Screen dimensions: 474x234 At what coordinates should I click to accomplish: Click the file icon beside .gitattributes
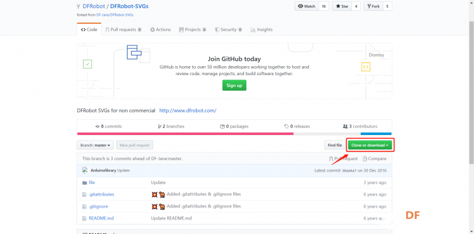(x=85, y=195)
